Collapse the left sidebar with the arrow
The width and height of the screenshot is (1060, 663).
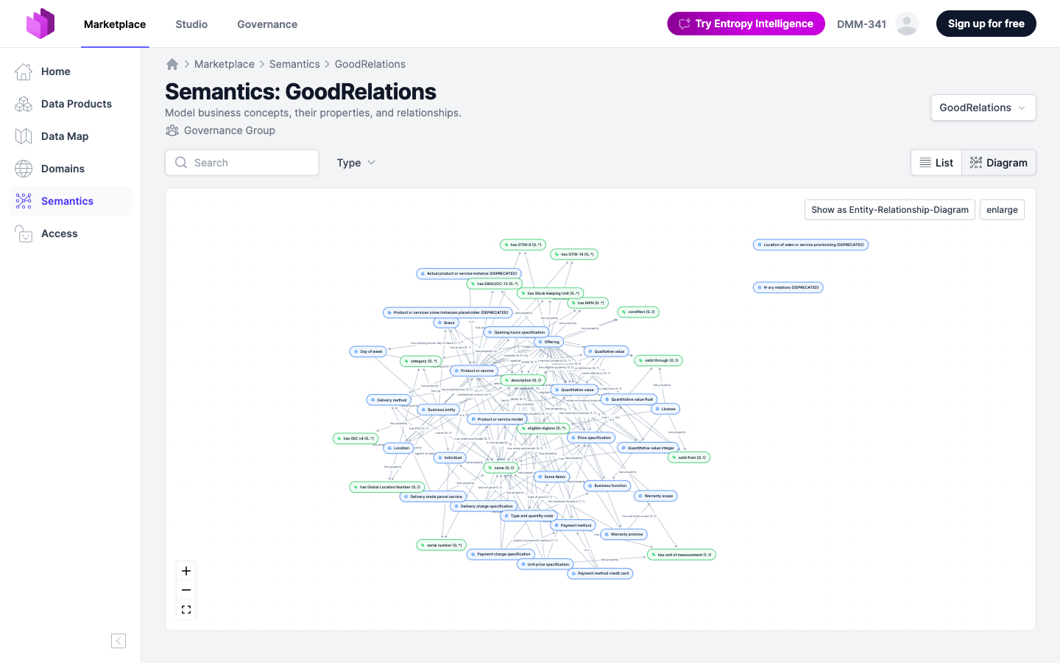(x=118, y=640)
